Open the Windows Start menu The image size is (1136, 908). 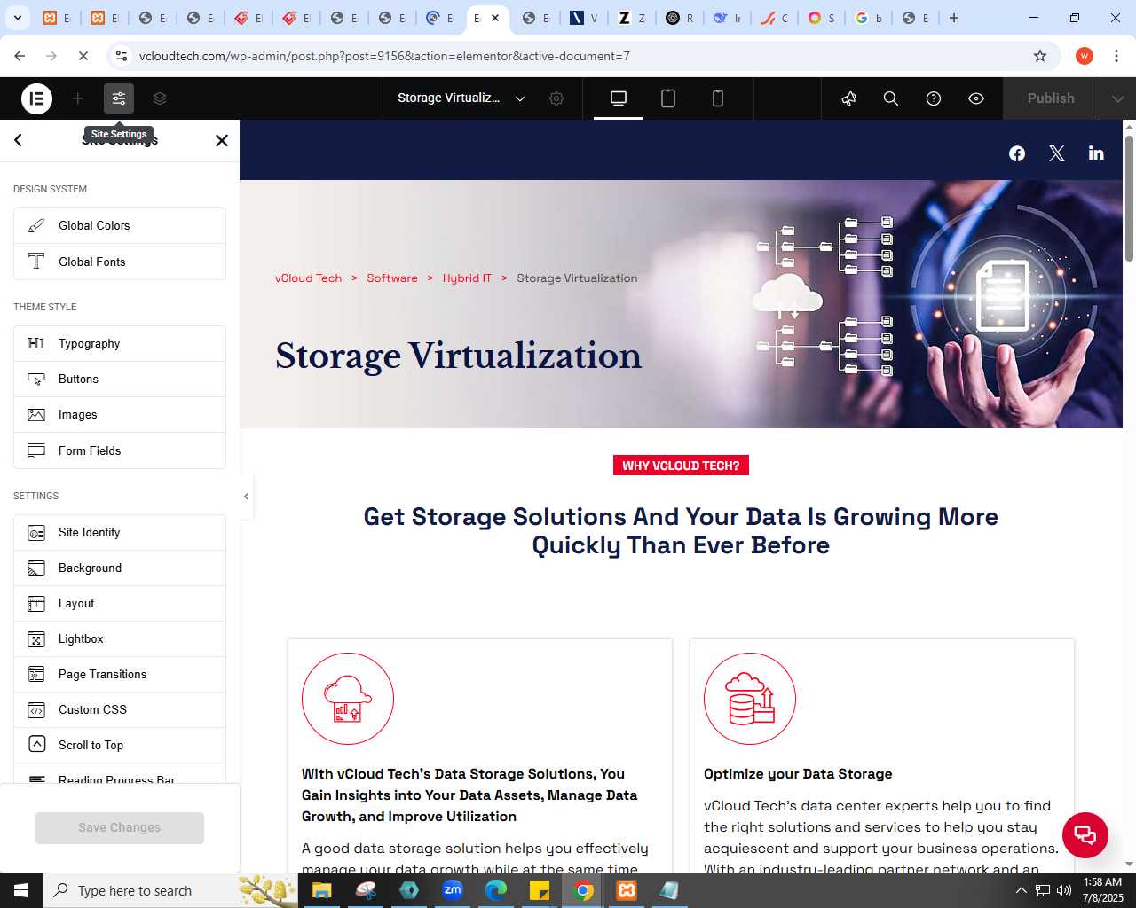tap(21, 890)
